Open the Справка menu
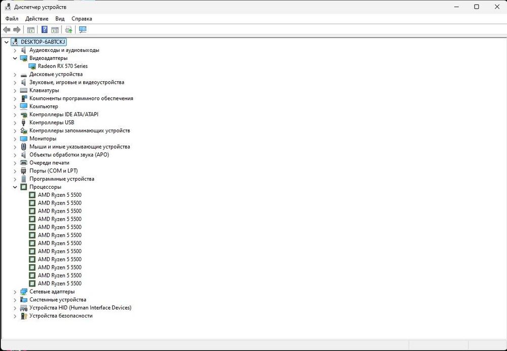 pos(82,19)
